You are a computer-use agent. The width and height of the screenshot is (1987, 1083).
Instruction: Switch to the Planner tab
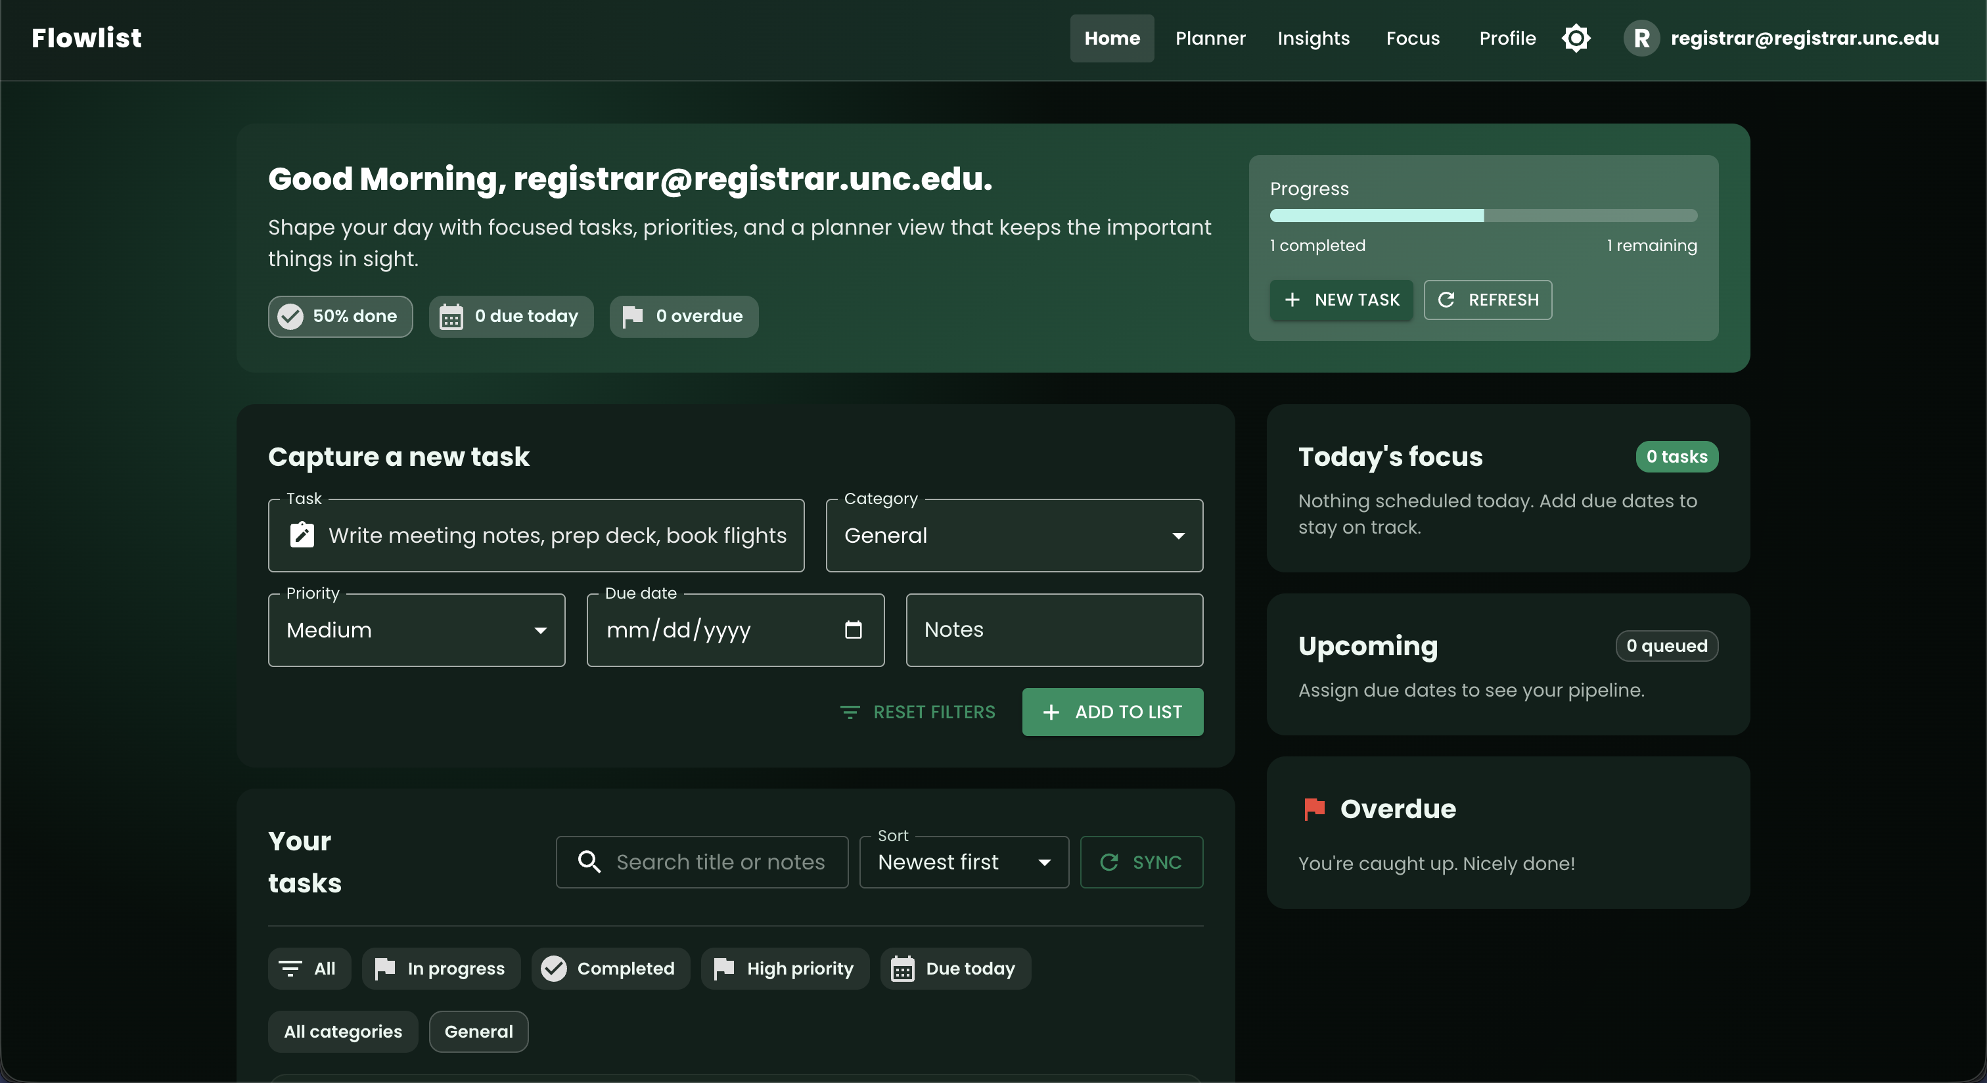click(1210, 38)
